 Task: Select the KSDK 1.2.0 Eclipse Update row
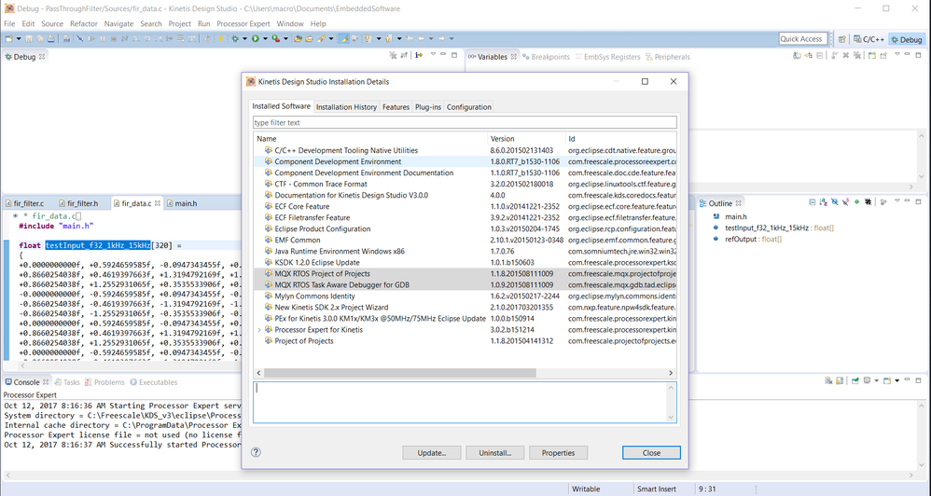point(465,262)
